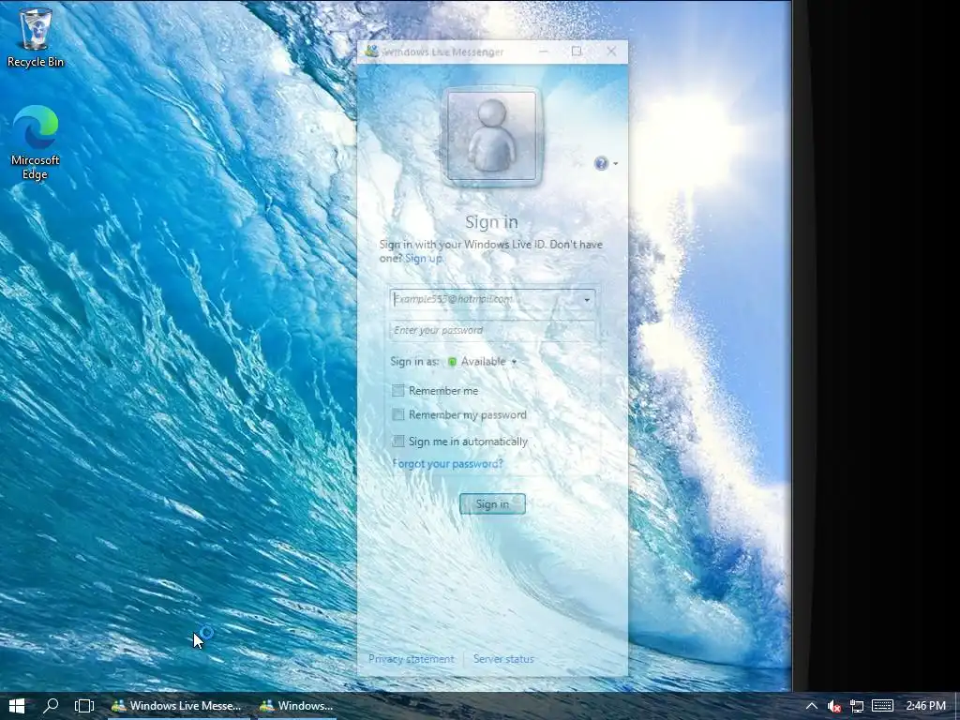The image size is (960, 720).
Task: Open the Privacy statement link
Action: pos(412,659)
